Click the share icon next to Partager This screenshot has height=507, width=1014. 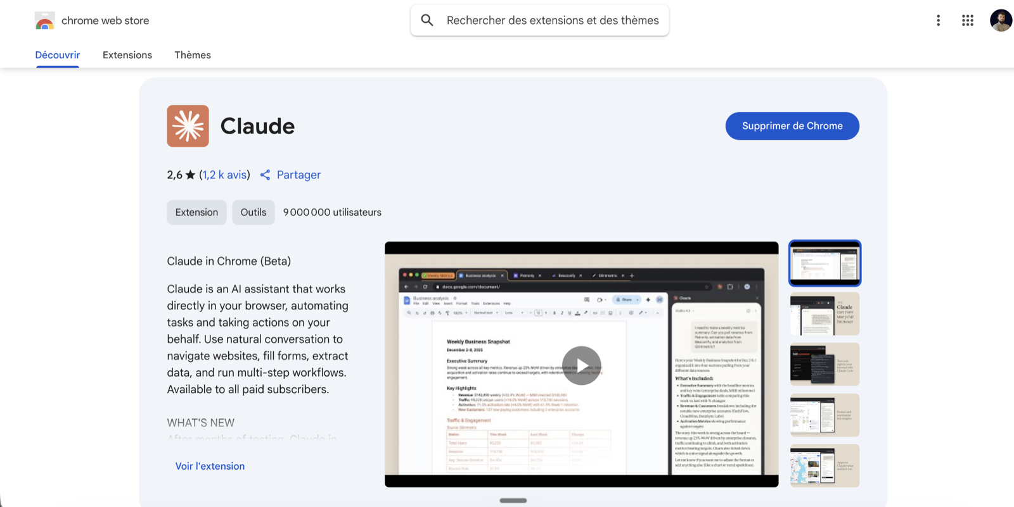coord(265,175)
